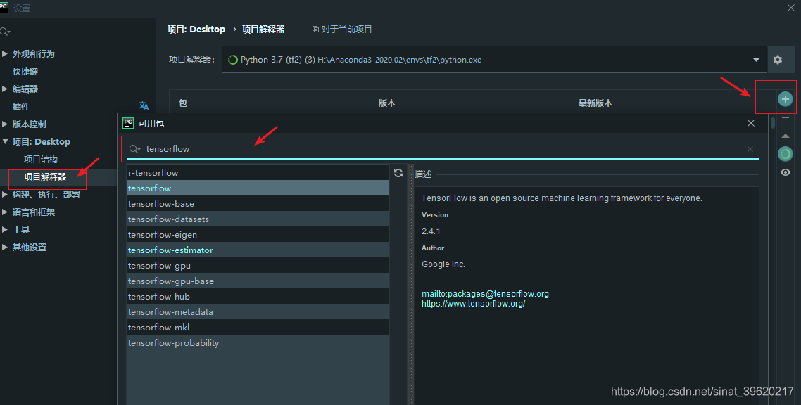Expand the 其他设置 section
Screen dimensions: 801x405
pos(5,247)
